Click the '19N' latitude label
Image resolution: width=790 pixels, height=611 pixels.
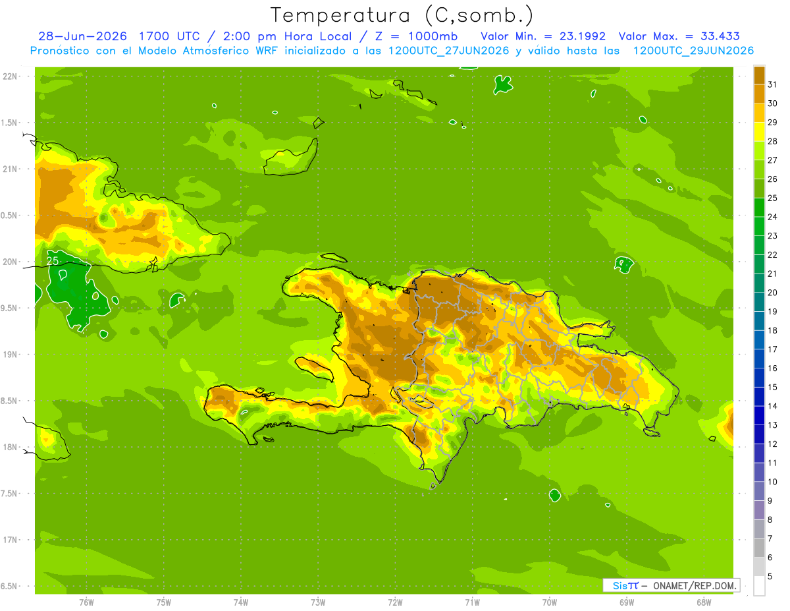10,355
